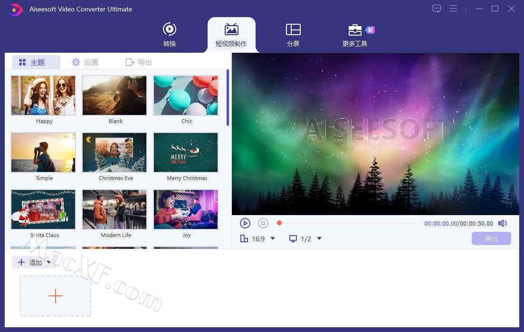Click the convert circular arrow icon
Screen dimensions: 524x332
[170, 29]
